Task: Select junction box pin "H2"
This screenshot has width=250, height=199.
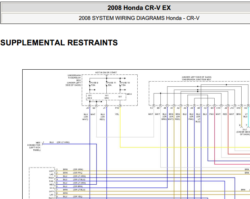Action: 246,108
